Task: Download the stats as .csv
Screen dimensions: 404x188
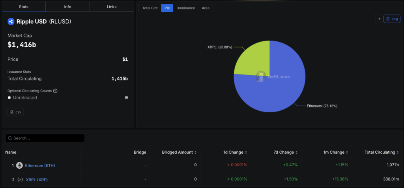Action: [16, 112]
